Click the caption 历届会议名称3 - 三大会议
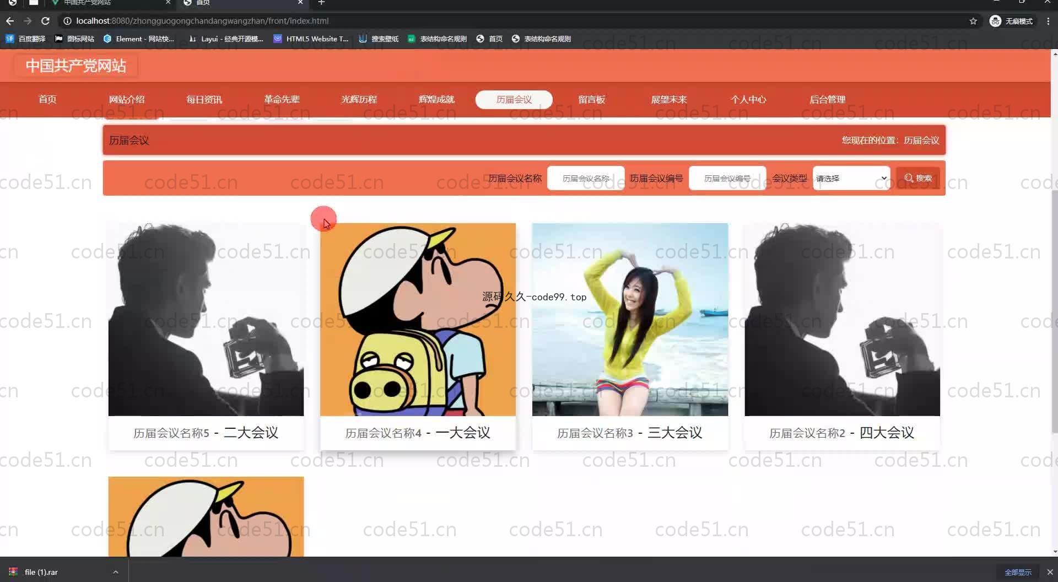Image resolution: width=1058 pixels, height=582 pixels. [x=630, y=433]
